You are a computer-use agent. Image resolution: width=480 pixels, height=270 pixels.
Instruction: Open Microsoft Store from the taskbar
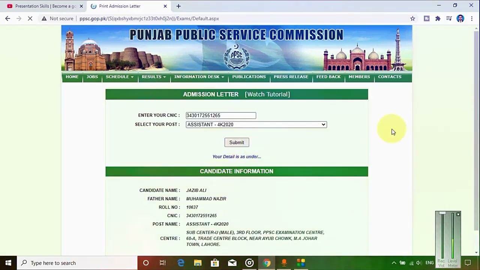(x=215, y=263)
